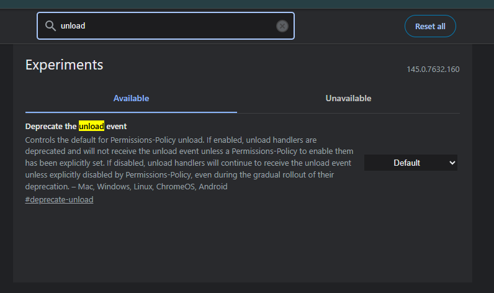Click the Experiments page heading
The height and width of the screenshot is (293, 494).
(64, 65)
